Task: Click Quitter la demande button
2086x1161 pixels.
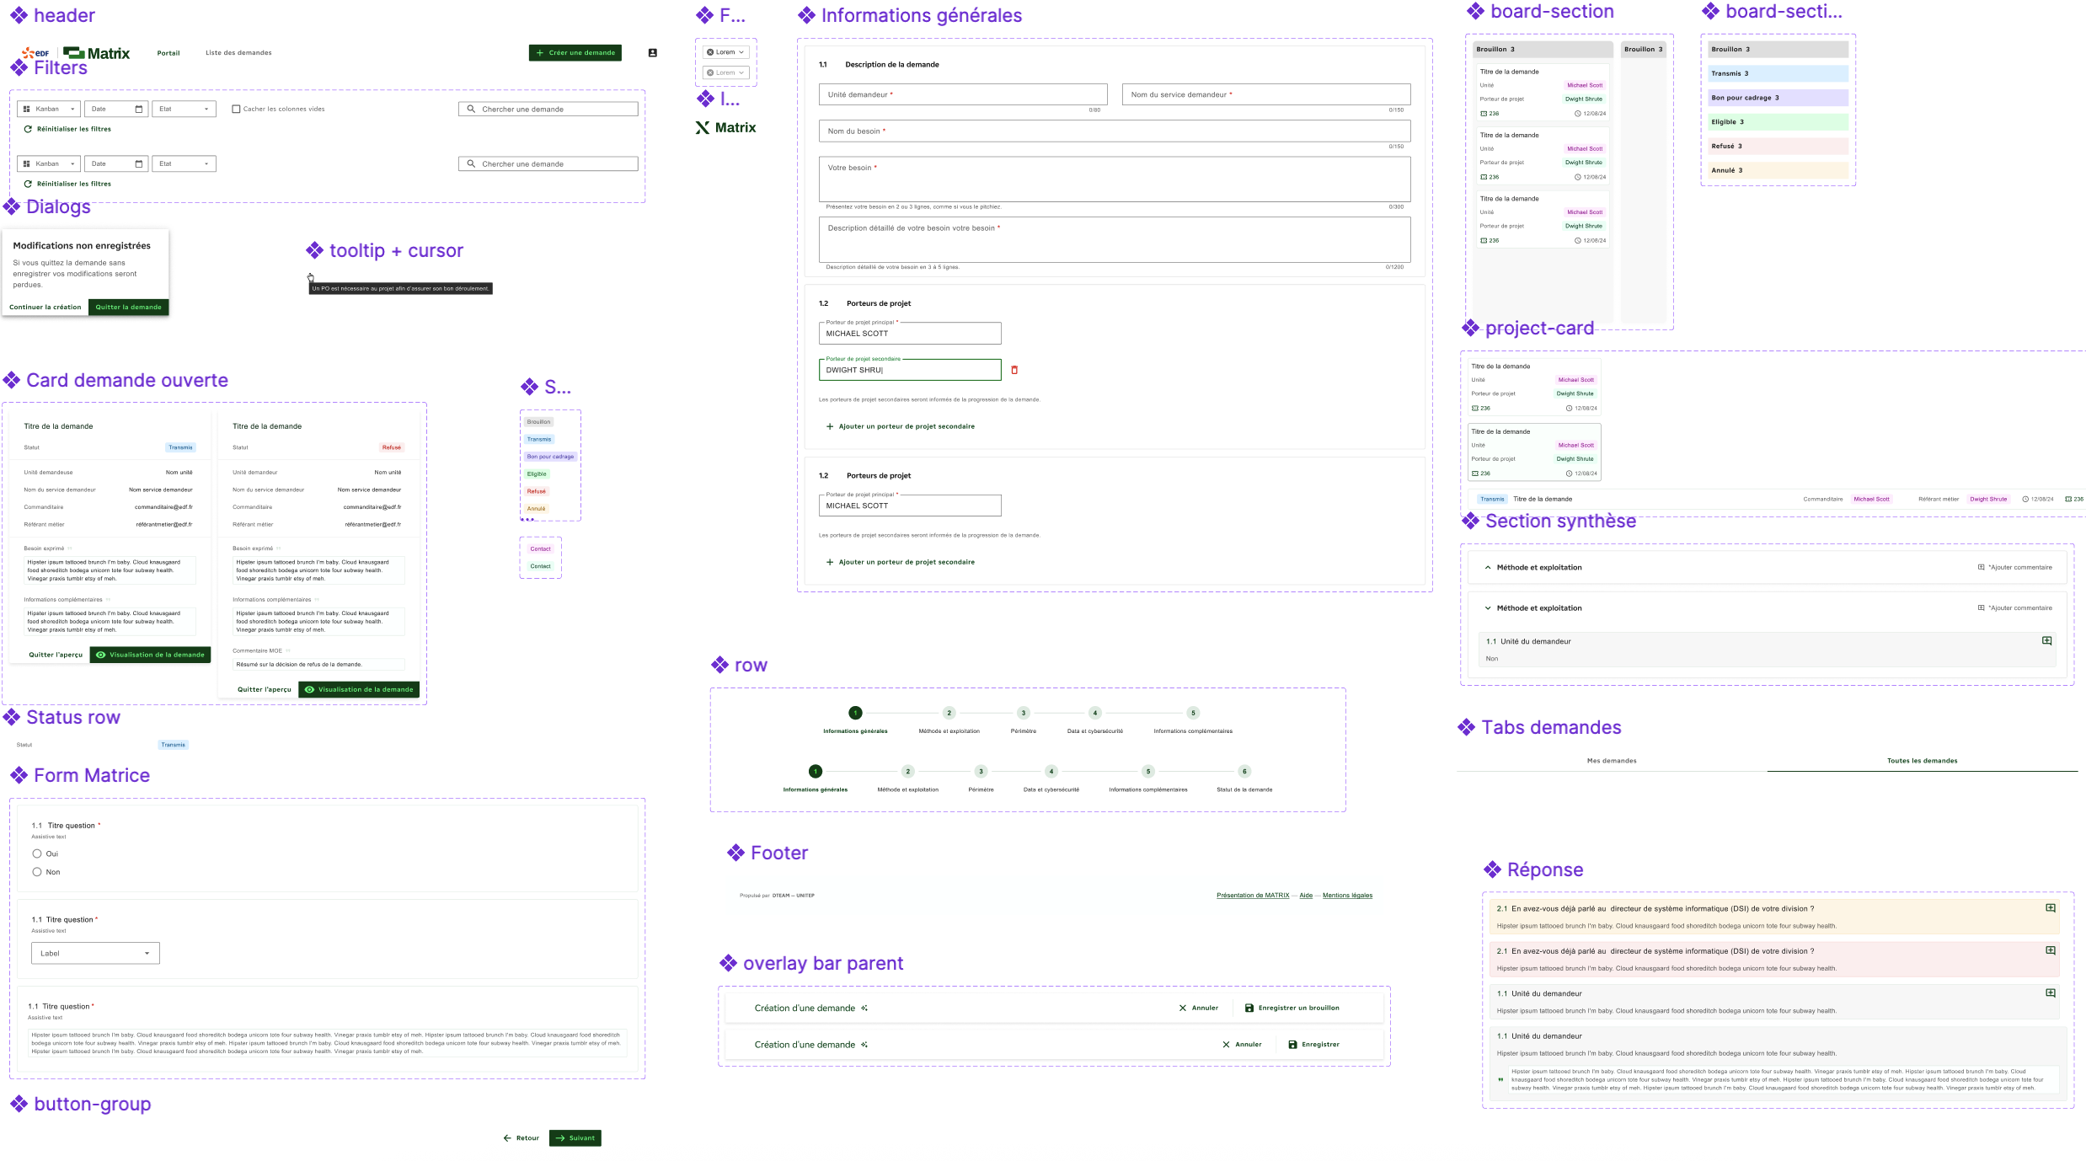Action: [x=128, y=308]
